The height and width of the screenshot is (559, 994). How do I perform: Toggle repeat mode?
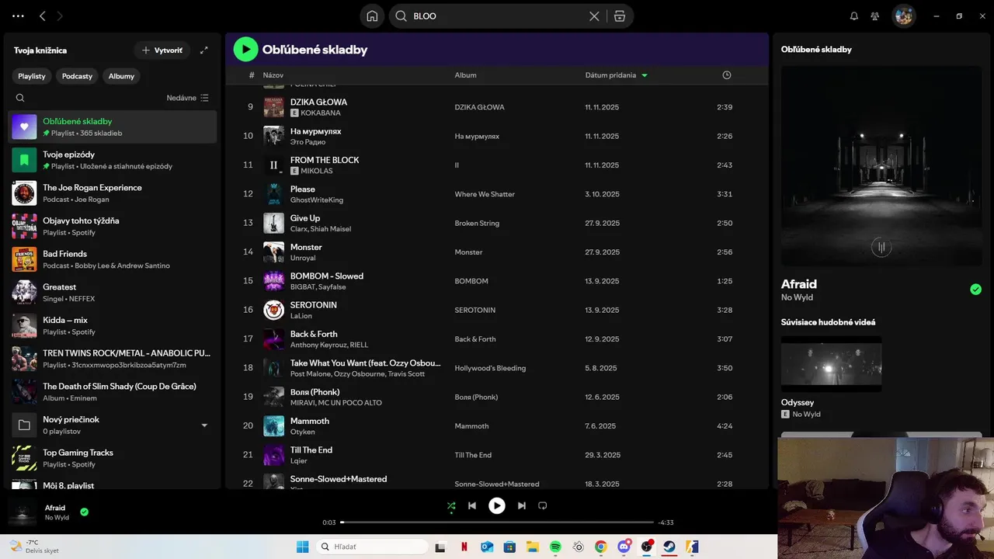pyautogui.click(x=543, y=505)
